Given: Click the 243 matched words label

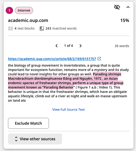Looking at the screenshot, I should pyautogui.click(x=61, y=29).
